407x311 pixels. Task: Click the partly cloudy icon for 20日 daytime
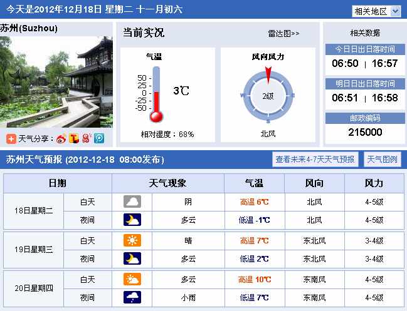(x=132, y=280)
